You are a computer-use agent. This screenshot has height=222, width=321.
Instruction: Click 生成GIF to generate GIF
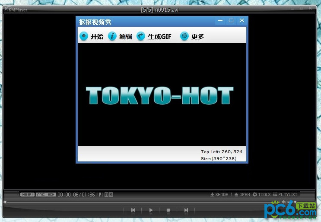[x=154, y=36]
